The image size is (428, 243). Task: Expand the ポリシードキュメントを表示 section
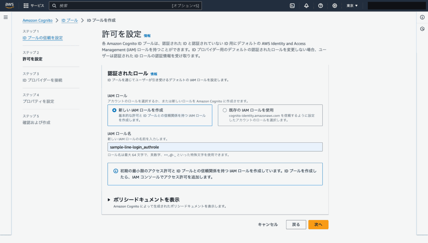tap(109, 200)
